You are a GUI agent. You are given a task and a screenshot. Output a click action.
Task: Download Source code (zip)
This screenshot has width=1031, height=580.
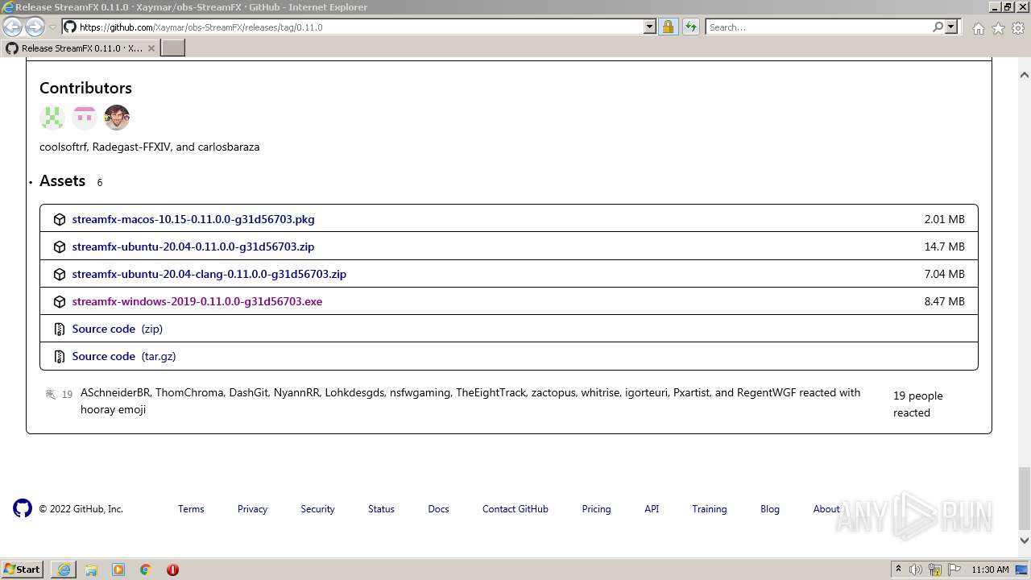point(118,329)
